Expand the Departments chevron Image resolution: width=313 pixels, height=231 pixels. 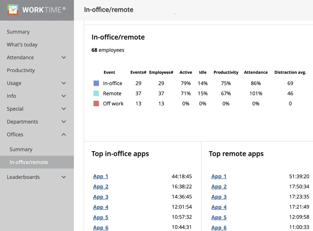[64, 122]
